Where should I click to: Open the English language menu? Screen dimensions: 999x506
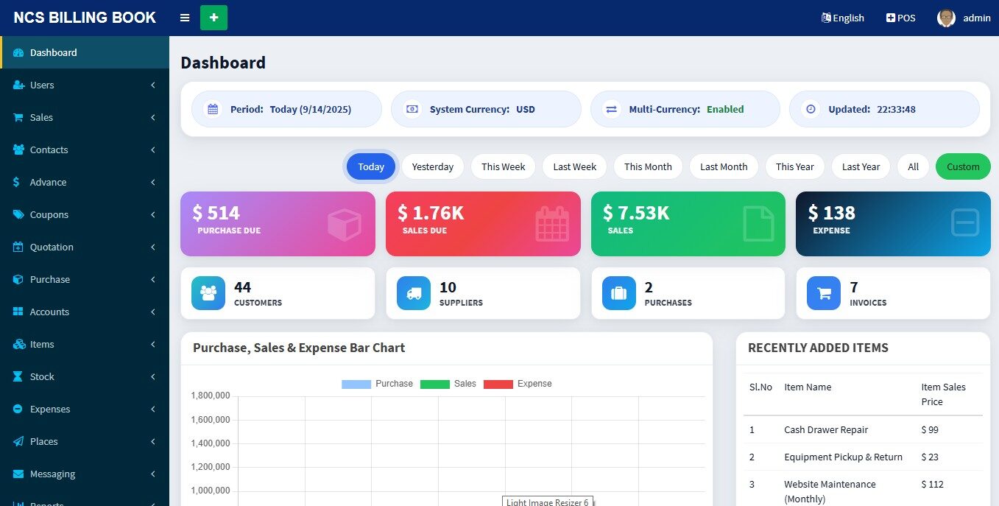843,18
